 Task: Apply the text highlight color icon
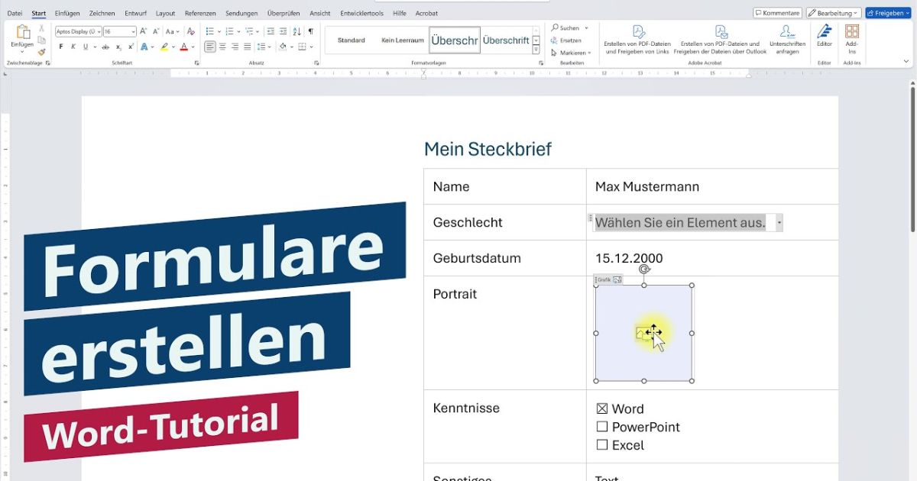pos(165,47)
